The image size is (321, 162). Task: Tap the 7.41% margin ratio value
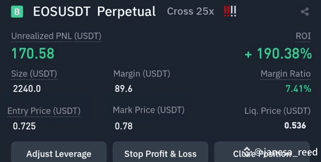coord(298,89)
